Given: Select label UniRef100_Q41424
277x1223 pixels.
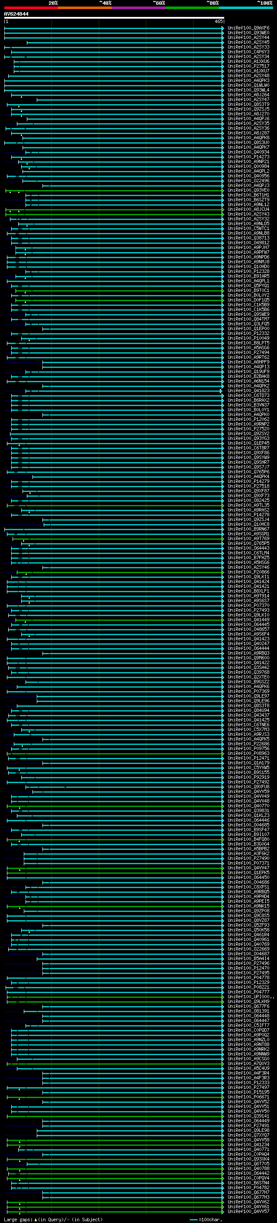Looking at the screenshot, I should 248,582.
